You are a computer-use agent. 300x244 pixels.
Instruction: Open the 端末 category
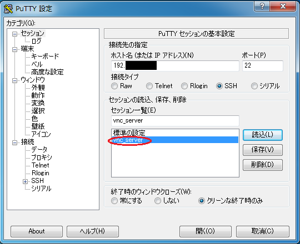[27, 49]
